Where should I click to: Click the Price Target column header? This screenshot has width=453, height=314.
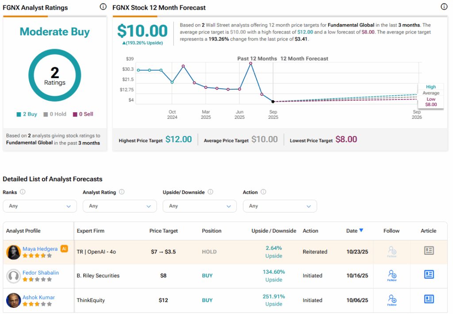tap(164, 231)
